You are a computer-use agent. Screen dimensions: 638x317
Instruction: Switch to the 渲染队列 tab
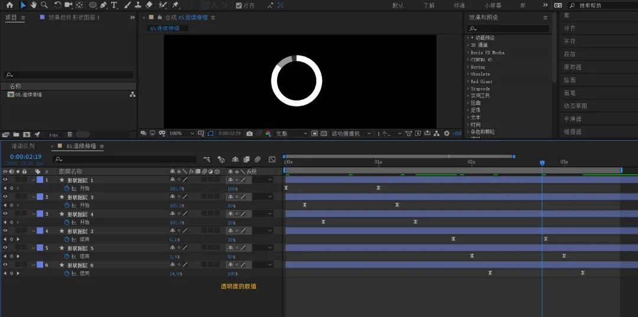coord(23,146)
